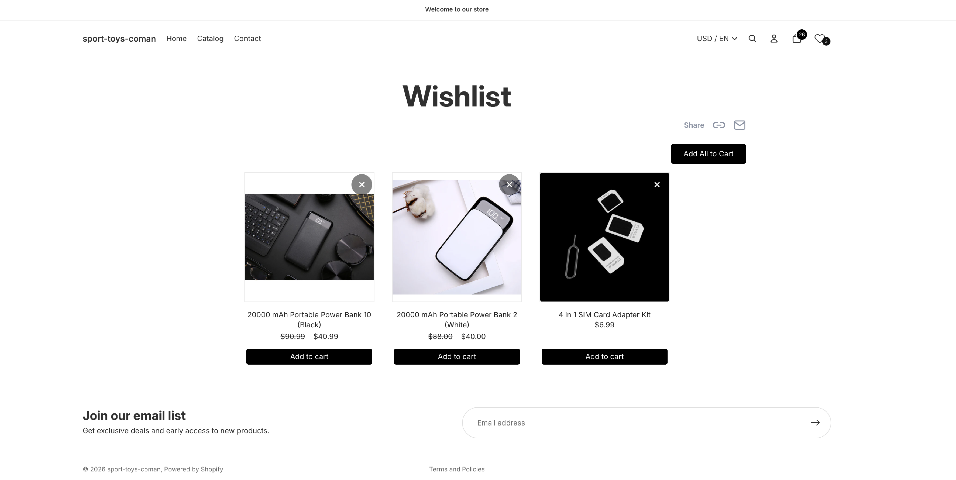Expand the USD / EN currency selector
This screenshot has height=480, width=956.
point(717,39)
